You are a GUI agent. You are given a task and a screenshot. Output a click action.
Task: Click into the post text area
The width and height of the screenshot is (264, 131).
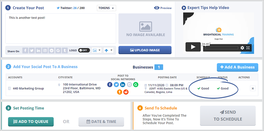(x=61, y=28)
